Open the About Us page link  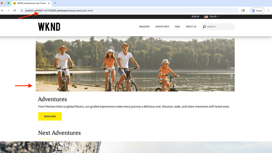[191, 27]
